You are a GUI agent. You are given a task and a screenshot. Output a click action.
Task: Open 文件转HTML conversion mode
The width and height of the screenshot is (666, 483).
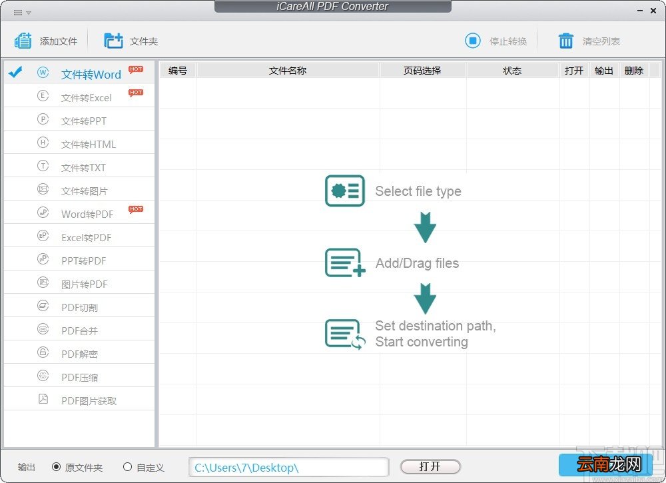point(79,143)
